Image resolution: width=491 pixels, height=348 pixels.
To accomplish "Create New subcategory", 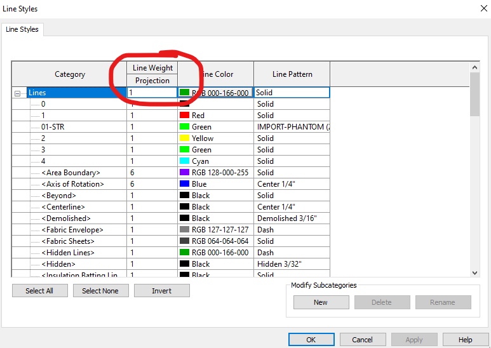I will [321, 302].
